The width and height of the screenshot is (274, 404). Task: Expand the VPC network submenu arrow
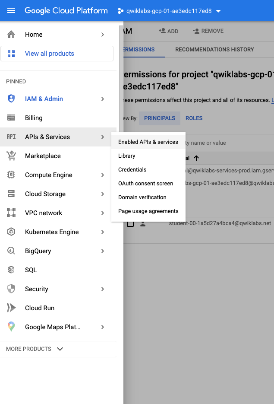pyautogui.click(x=103, y=213)
